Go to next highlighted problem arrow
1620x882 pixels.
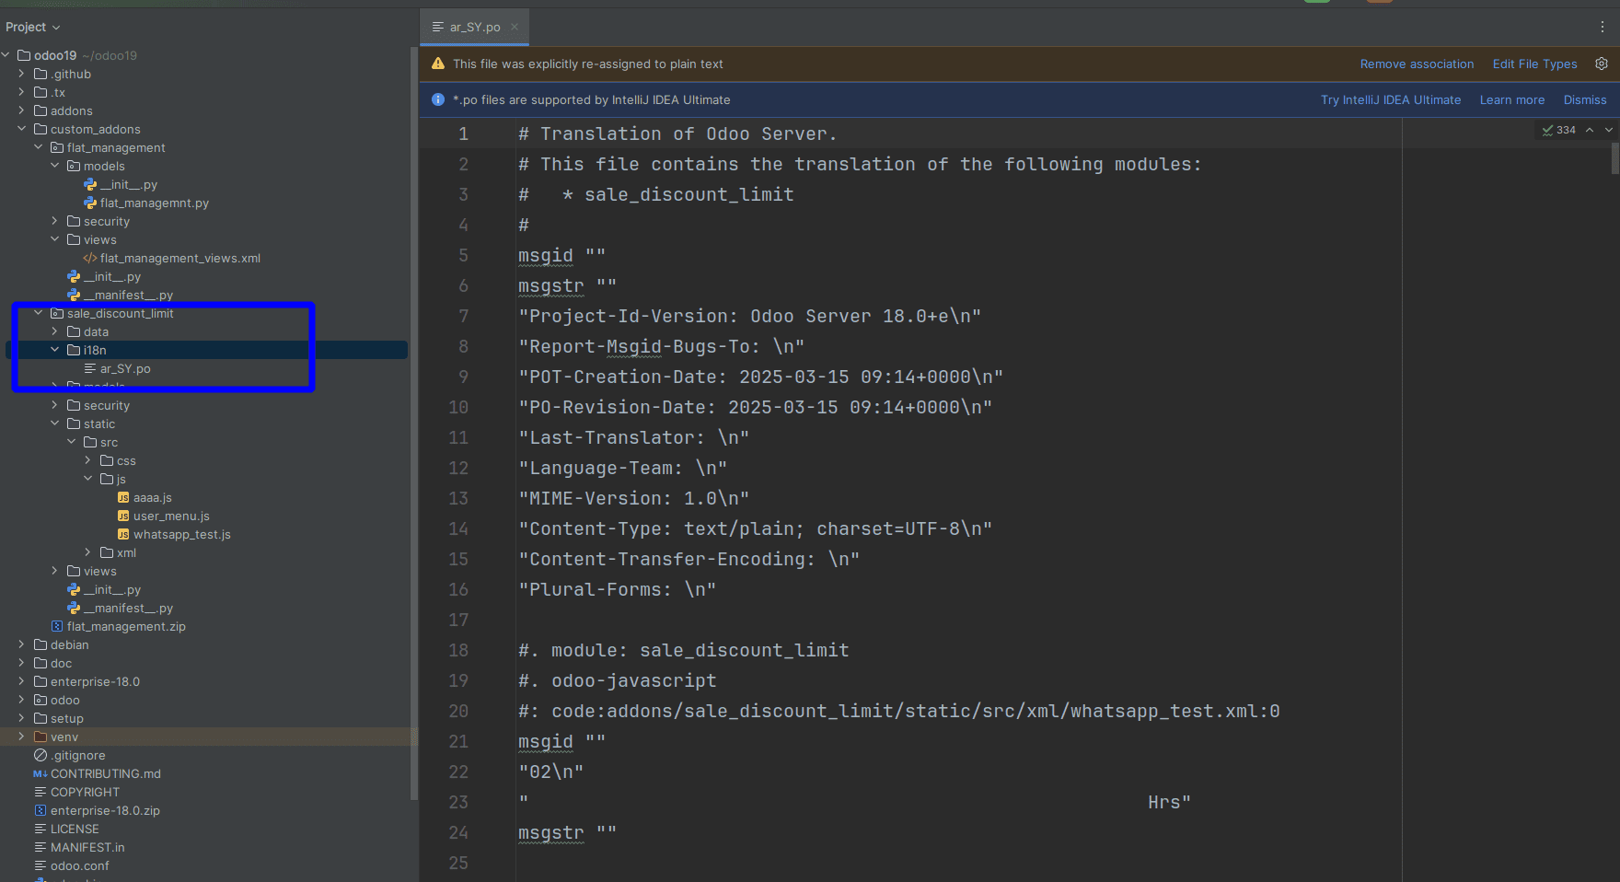click(x=1608, y=130)
